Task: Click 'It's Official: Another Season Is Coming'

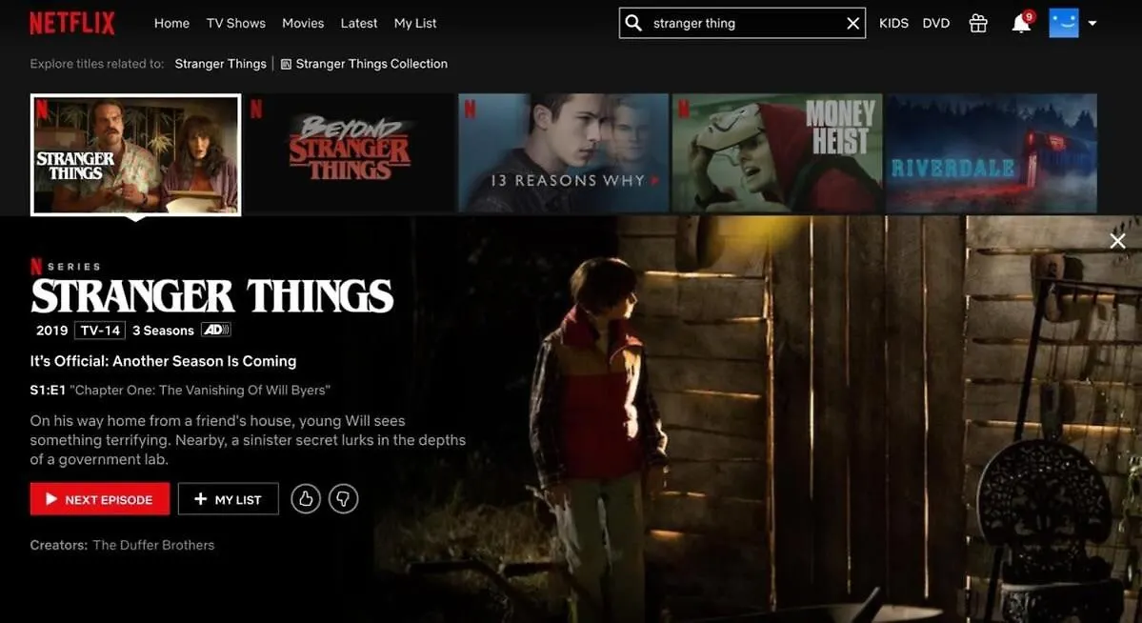Action: click(x=163, y=361)
